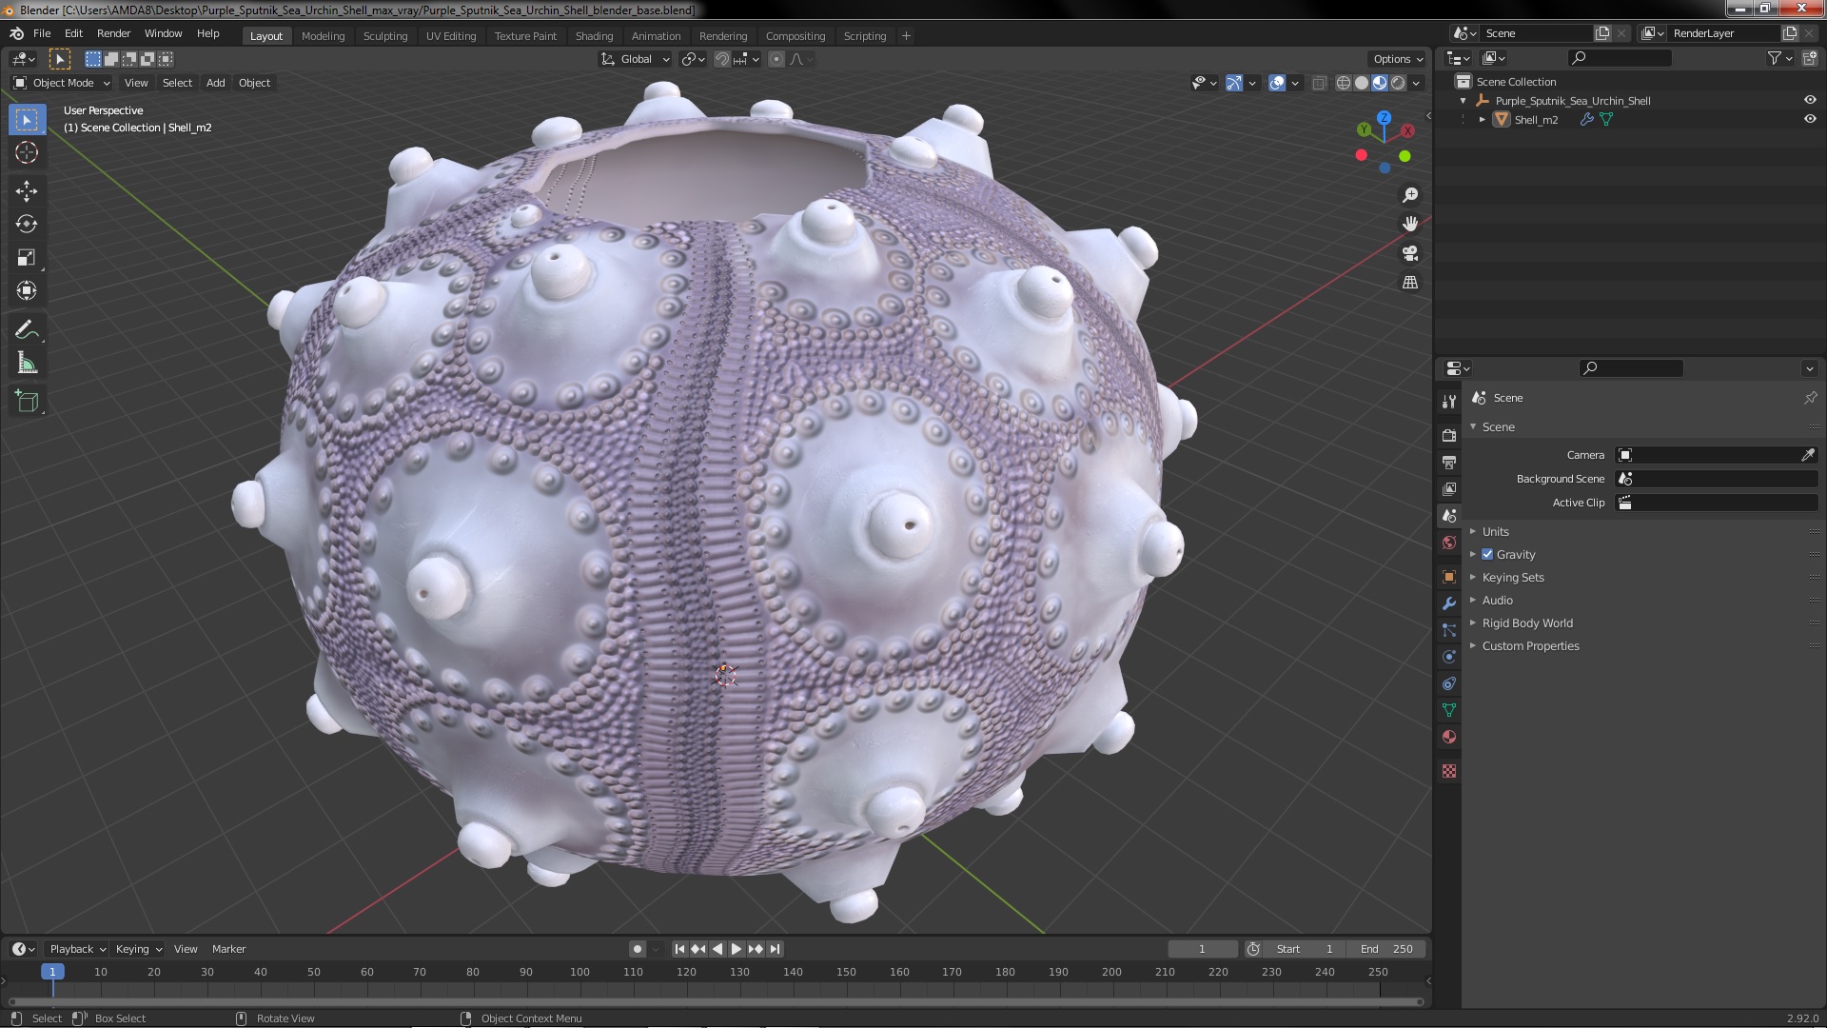Hide Shell_m2 object with eye icon
Viewport: 1827px width, 1028px height.
click(1809, 120)
